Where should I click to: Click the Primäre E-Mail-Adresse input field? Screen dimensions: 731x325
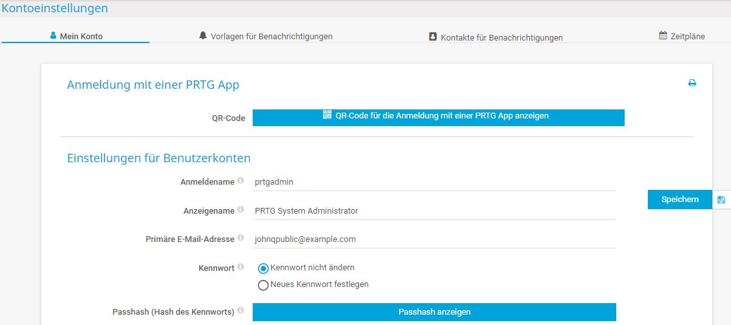pos(434,239)
